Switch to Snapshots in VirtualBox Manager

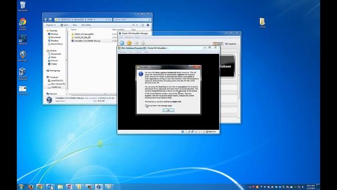[x=231, y=44]
